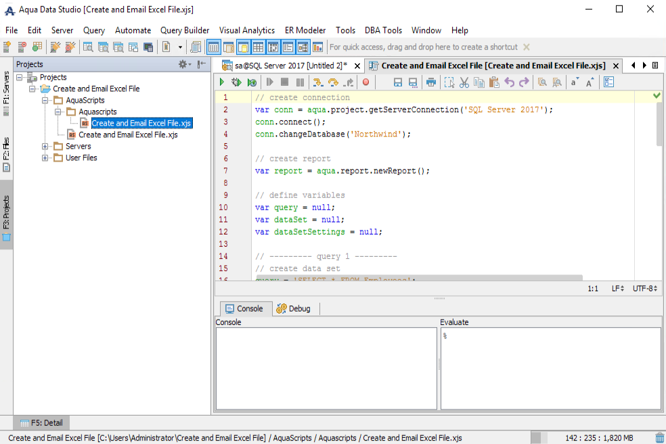Switch to the Debug tab
Image resolution: width=666 pixels, height=444 pixels.
tap(293, 309)
